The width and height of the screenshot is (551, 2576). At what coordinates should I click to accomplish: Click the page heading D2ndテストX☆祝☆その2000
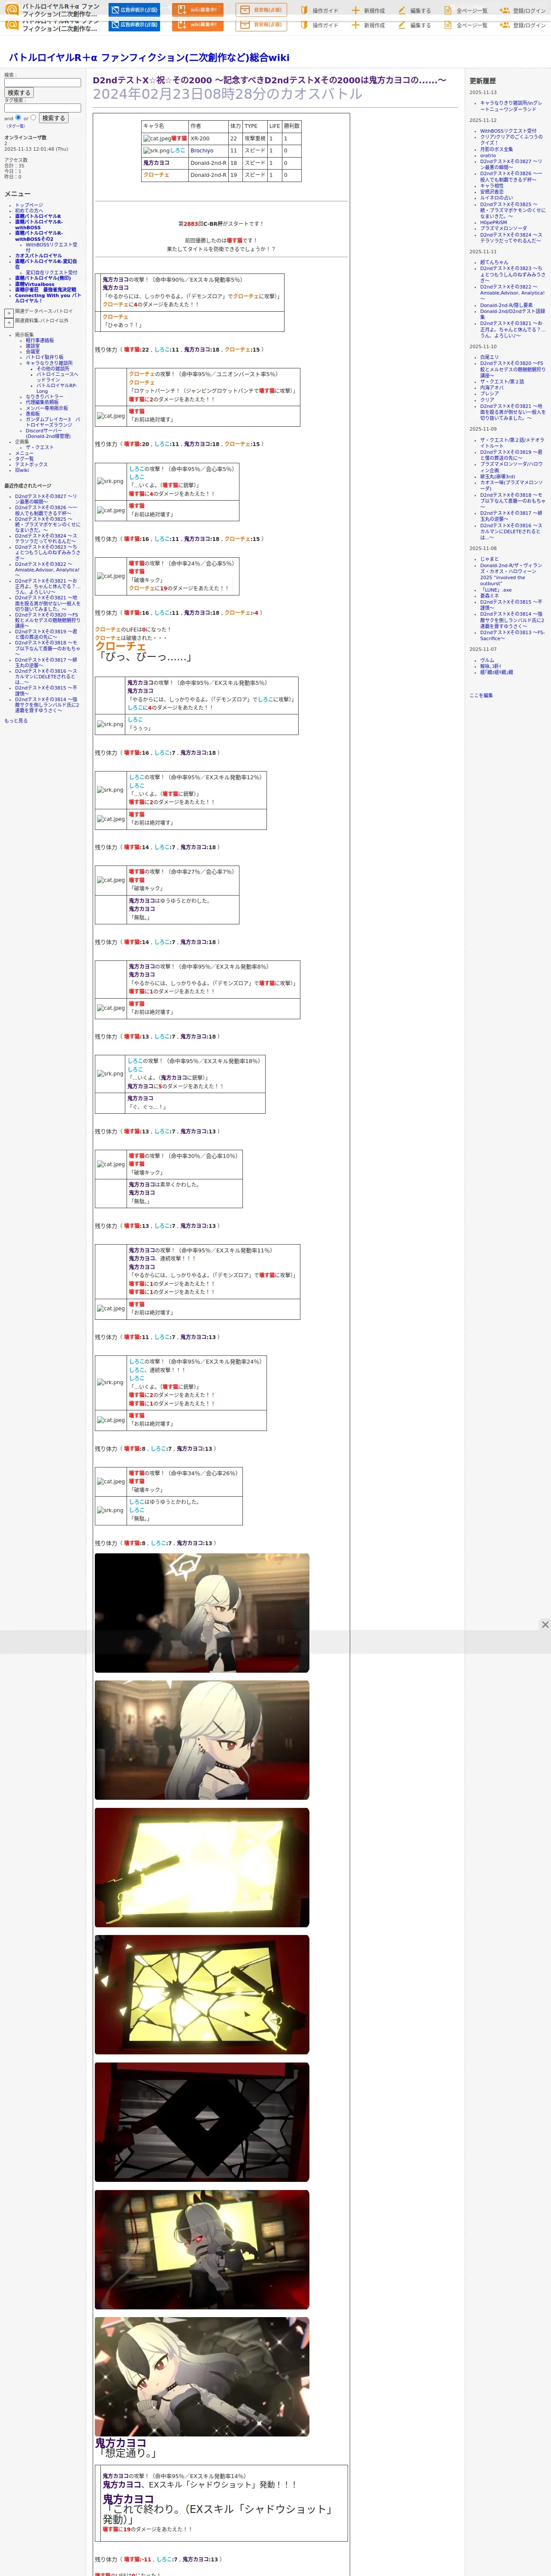270,80
